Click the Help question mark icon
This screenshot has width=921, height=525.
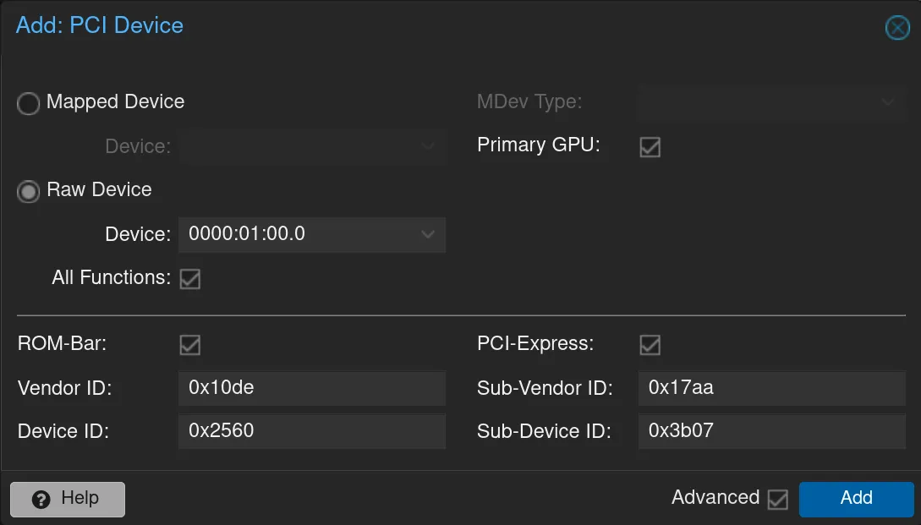(41, 499)
